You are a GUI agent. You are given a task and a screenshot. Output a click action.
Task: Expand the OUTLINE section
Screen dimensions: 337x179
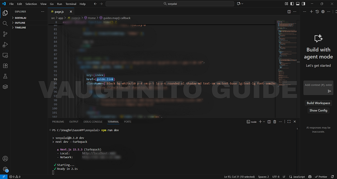tap(29, 23)
